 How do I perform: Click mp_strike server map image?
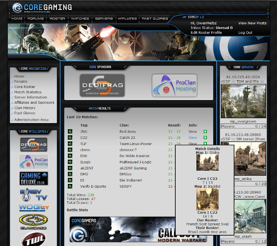pos(250,158)
